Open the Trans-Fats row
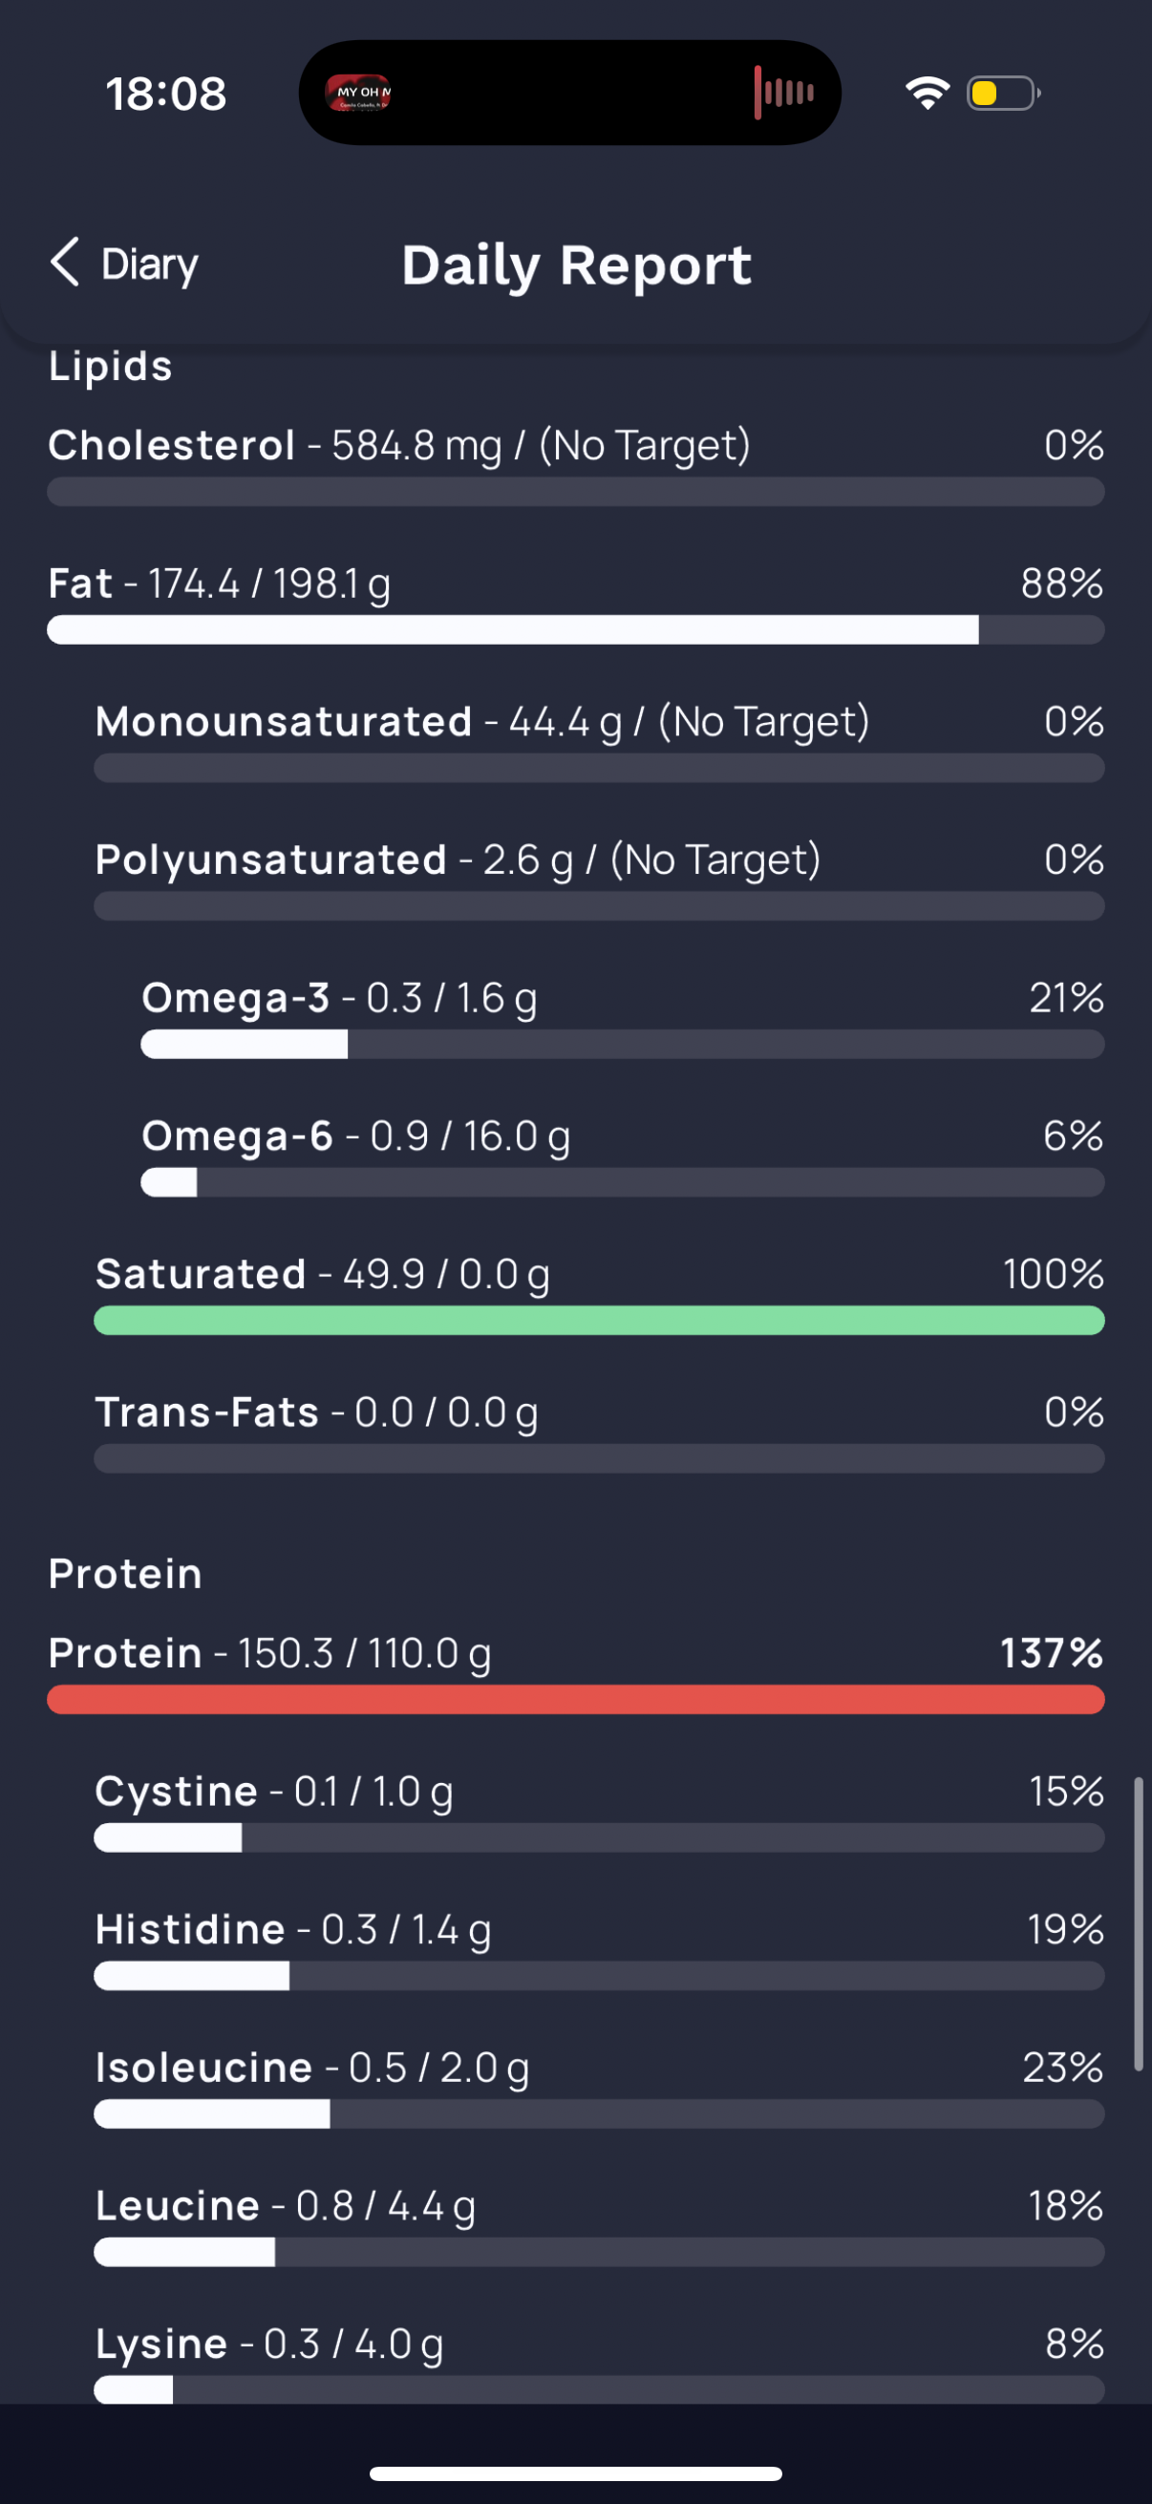 [x=599, y=1430]
